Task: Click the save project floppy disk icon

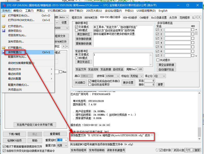Action: click(4, 31)
